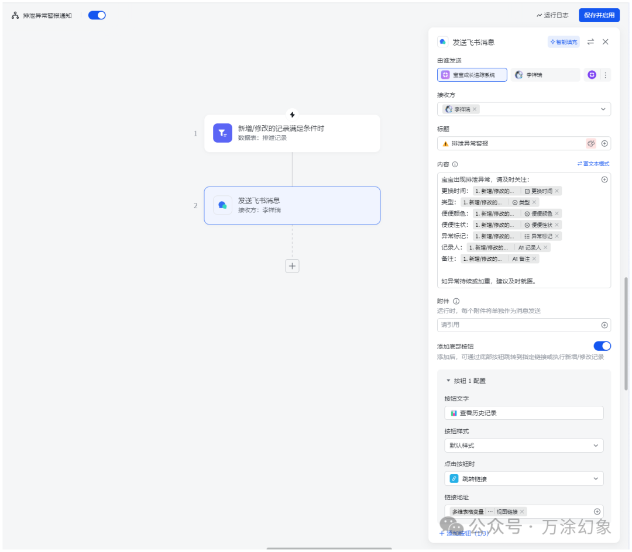Open the 运行日志 run log

[x=552, y=15]
